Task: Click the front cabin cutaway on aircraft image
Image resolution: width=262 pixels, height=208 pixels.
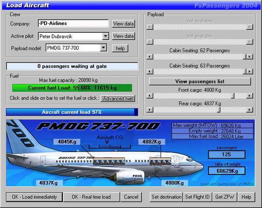Action: click(160, 161)
